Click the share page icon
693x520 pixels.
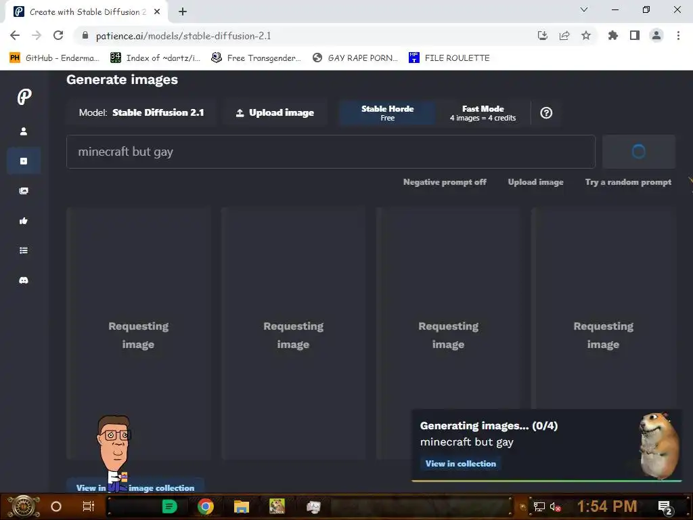pyautogui.click(x=564, y=35)
